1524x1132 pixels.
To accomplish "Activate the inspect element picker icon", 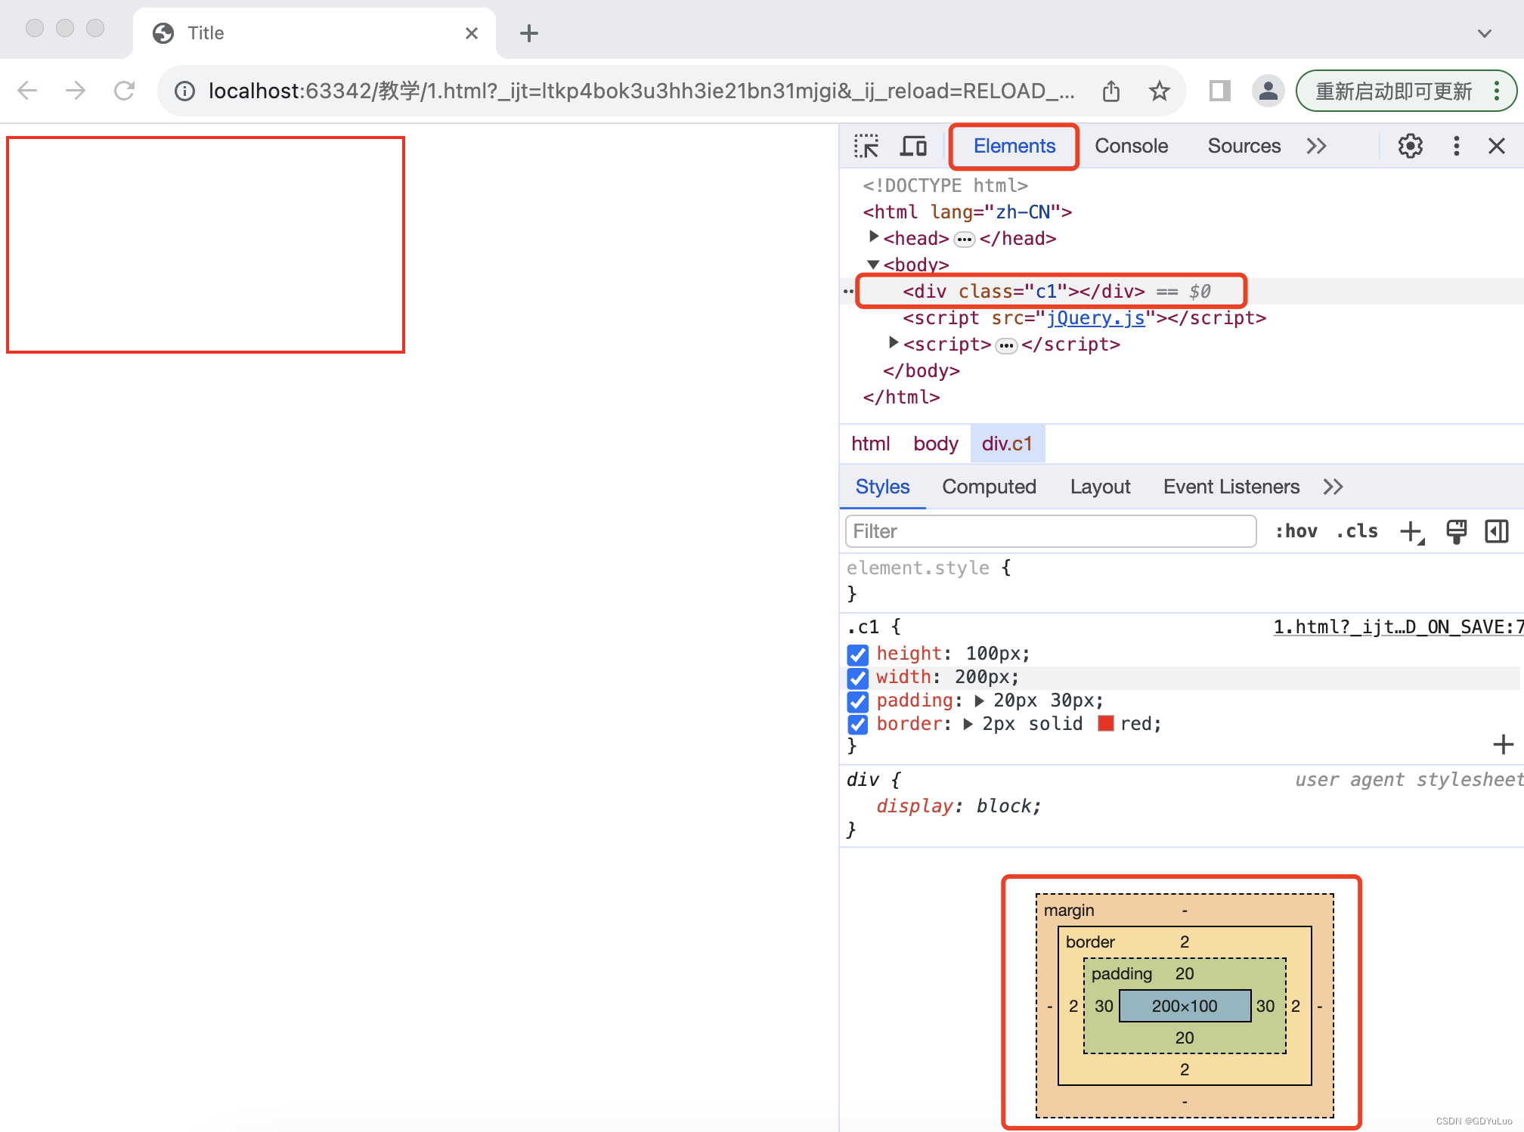I will coord(866,146).
